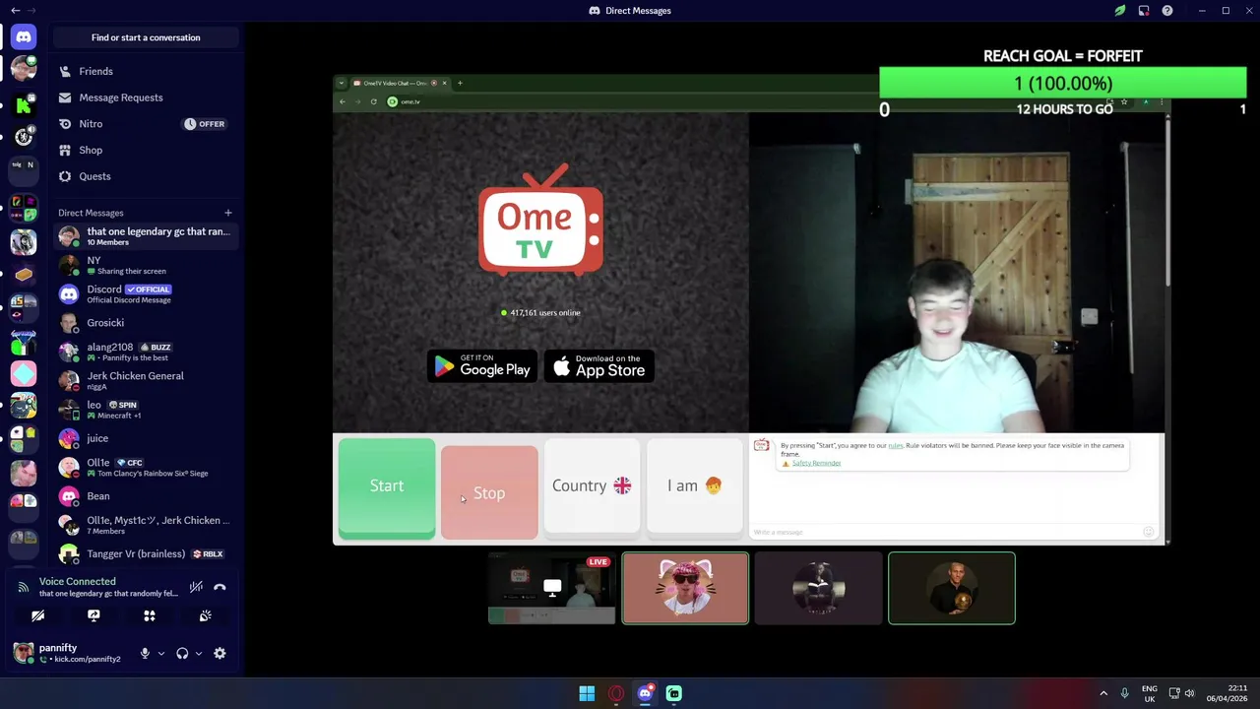Screen dimensions: 1260x709
Task: Open the DM with Bean
Action: (145, 496)
